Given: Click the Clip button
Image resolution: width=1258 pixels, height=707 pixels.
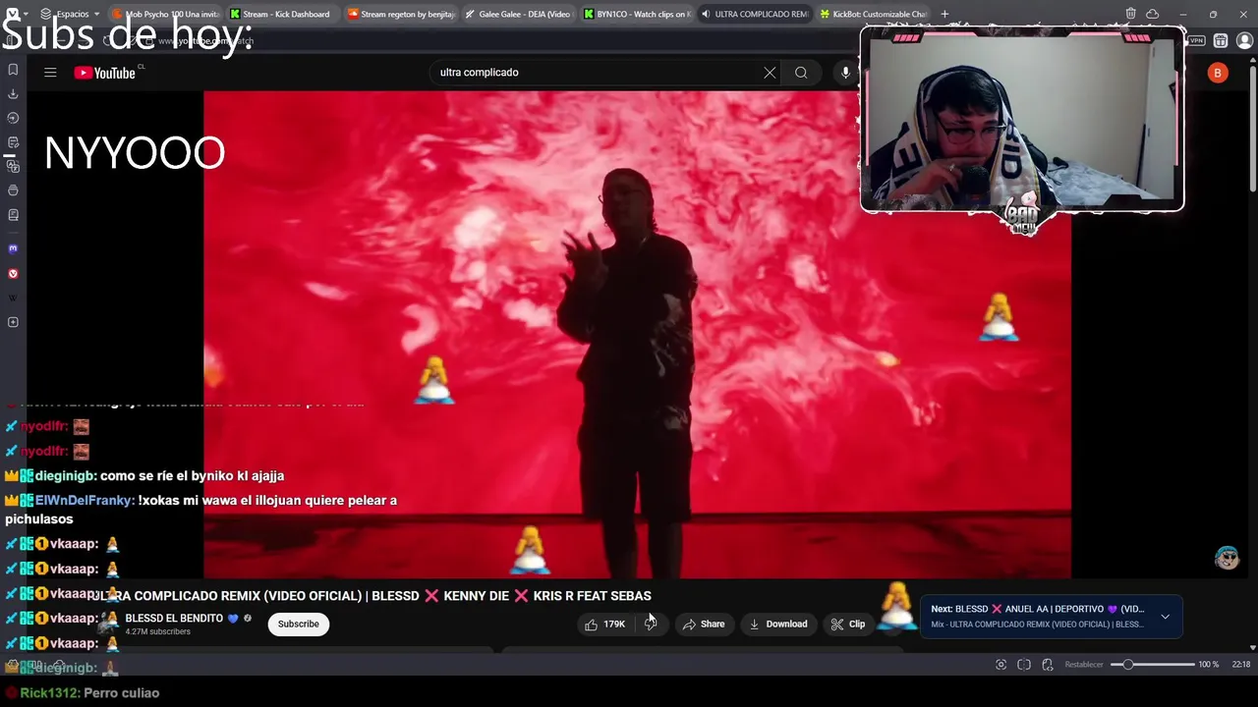Looking at the screenshot, I should [847, 625].
